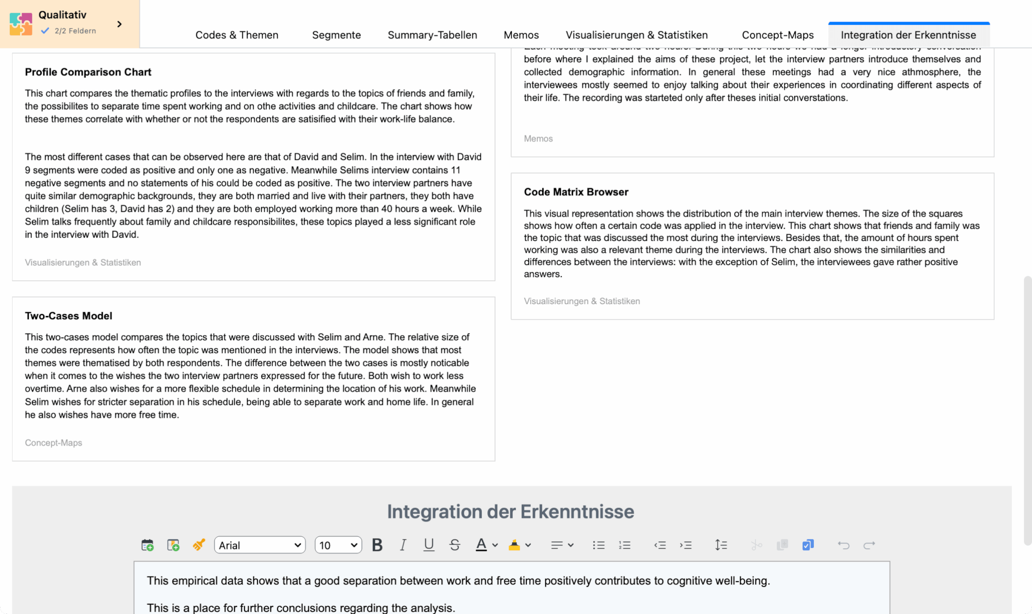Open the Arial font dropdown
1032x614 pixels.
click(260, 545)
